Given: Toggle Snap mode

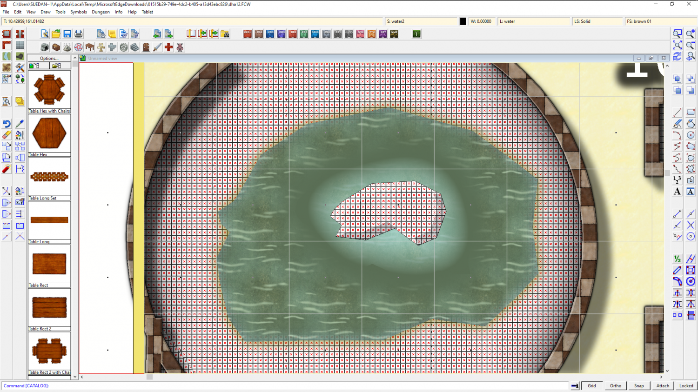Looking at the screenshot, I should (639, 385).
